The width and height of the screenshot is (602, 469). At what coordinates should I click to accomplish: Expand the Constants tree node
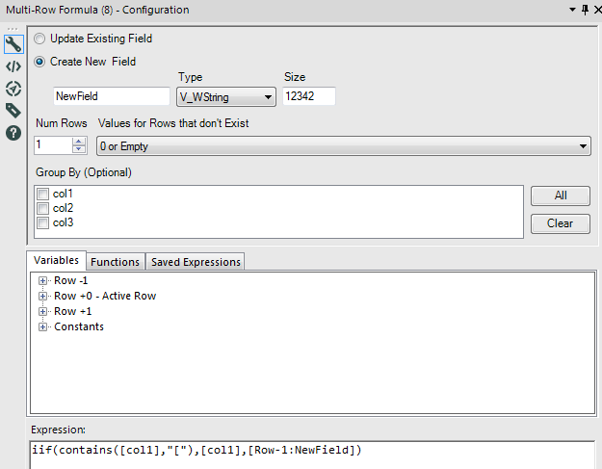tap(42, 327)
